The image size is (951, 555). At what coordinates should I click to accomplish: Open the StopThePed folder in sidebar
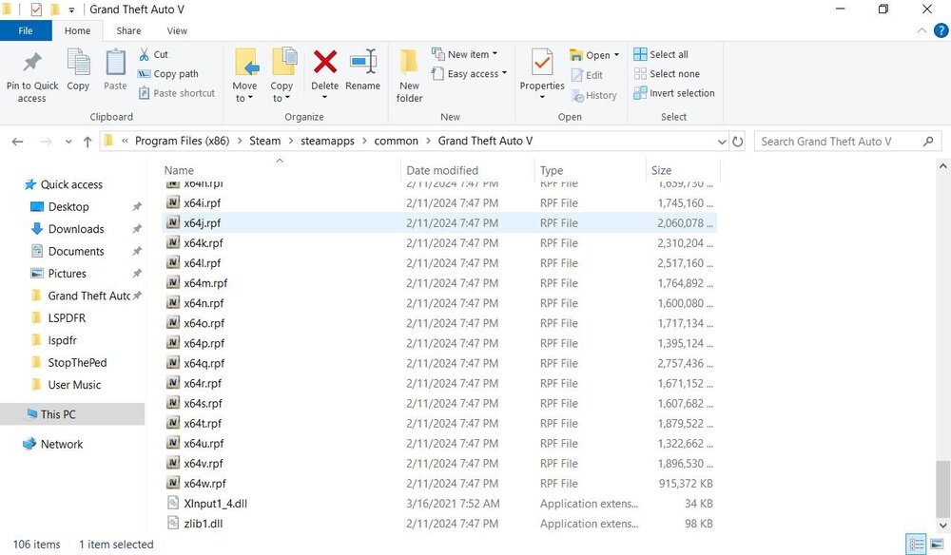point(77,363)
